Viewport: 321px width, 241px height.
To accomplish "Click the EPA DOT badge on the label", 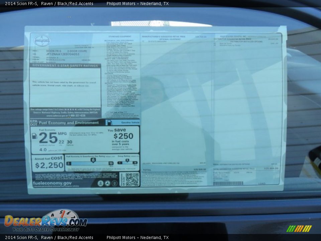I will pos(34,123).
